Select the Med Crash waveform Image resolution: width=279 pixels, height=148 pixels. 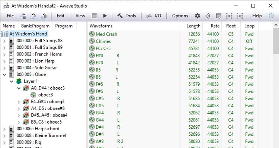(x=106, y=34)
